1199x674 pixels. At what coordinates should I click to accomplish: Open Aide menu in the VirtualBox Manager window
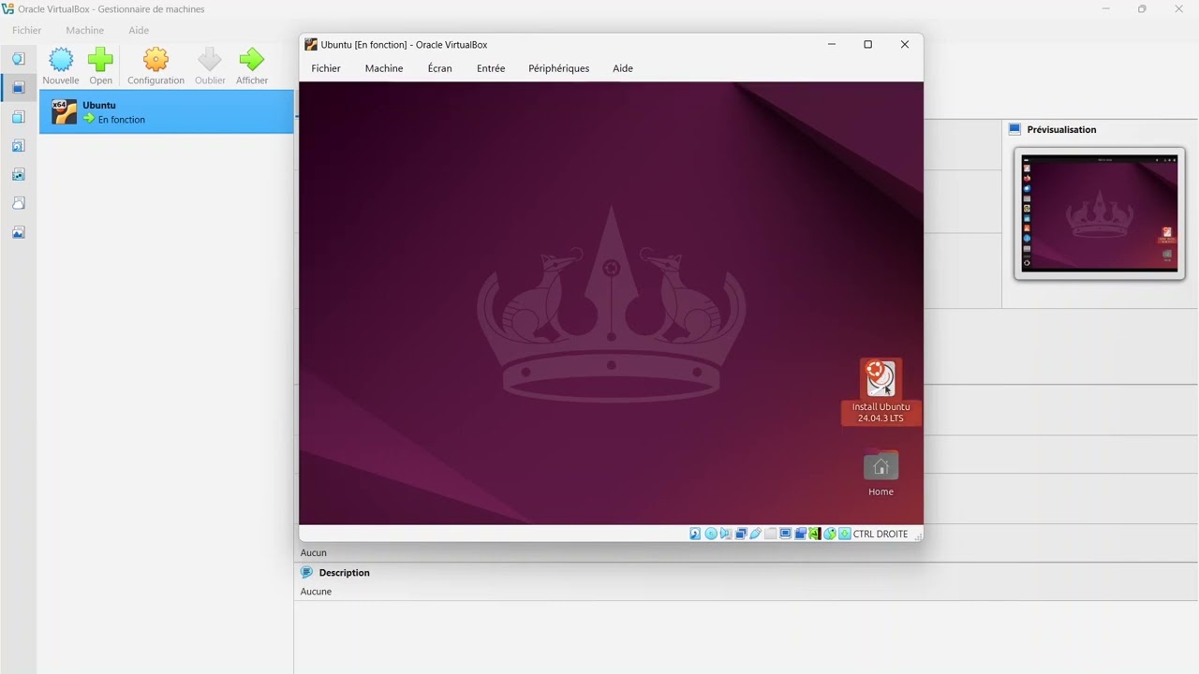[139, 30]
